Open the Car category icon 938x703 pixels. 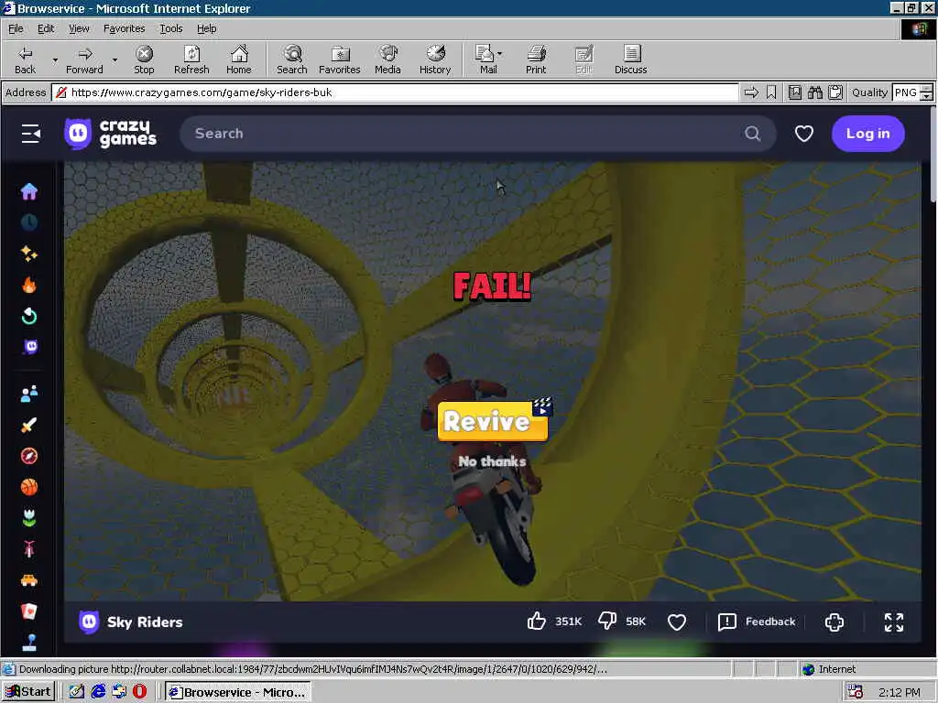(x=29, y=580)
